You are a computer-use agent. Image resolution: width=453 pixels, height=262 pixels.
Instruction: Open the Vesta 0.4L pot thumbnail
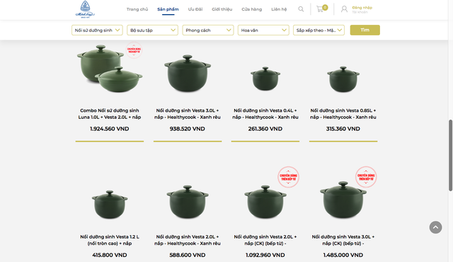point(265,79)
